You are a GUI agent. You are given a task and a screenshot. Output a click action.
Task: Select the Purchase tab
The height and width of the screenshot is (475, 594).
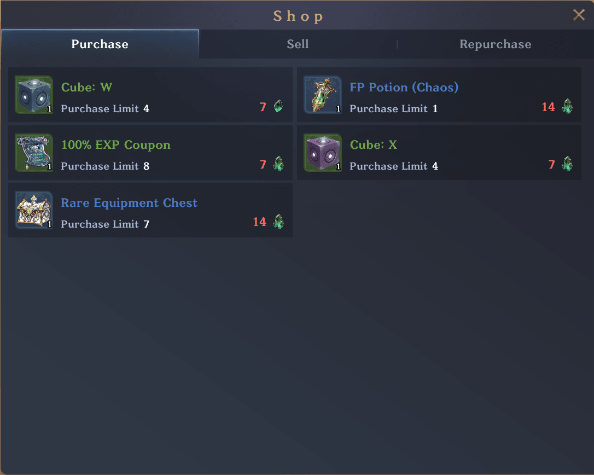[x=100, y=44]
